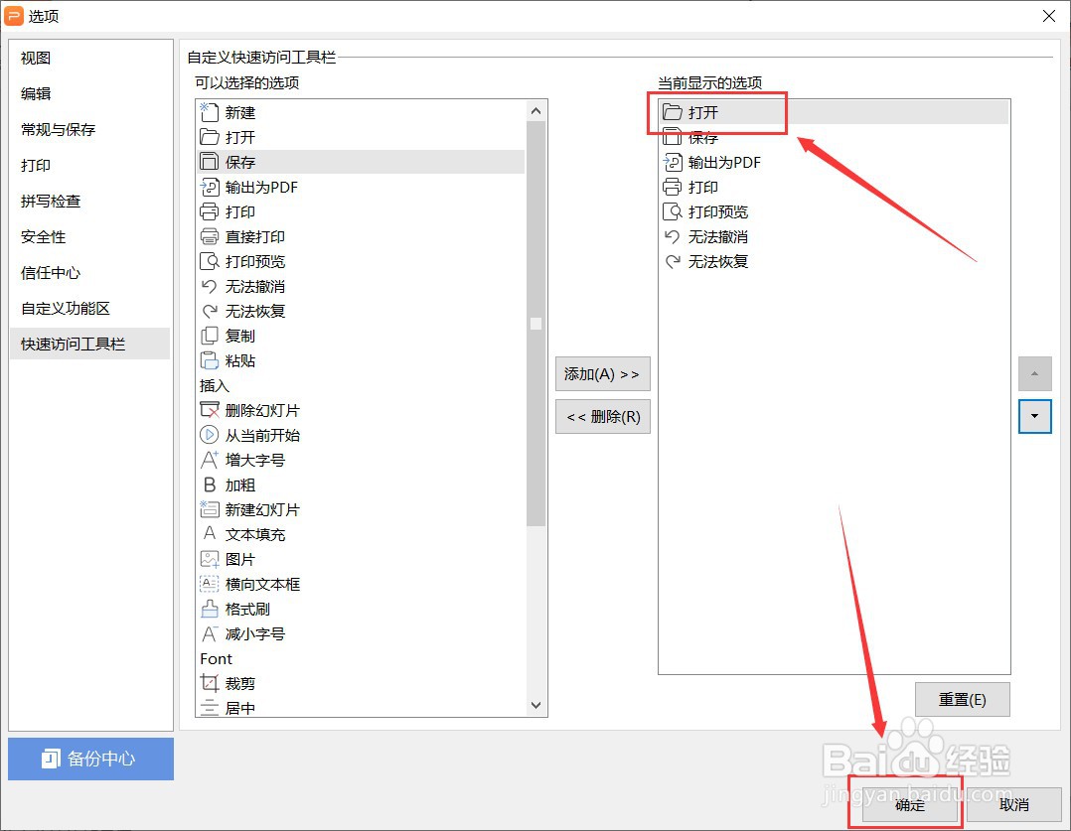Click the 添加(A) >> button

[x=602, y=374]
